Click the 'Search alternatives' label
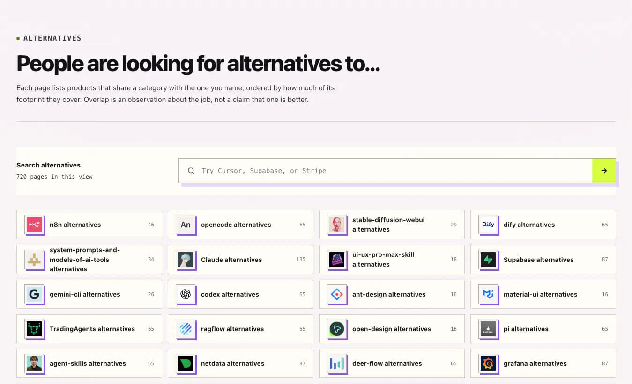 click(48, 165)
